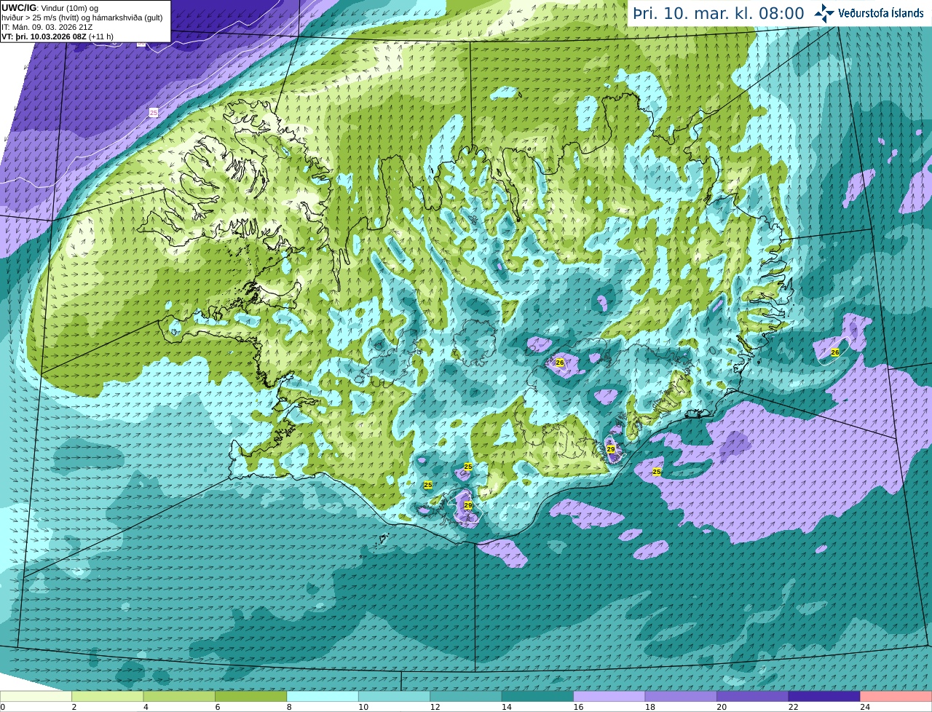The width and height of the screenshot is (932, 712).
Task: Click the legend tick label '14'
Action: (x=507, y=707)
